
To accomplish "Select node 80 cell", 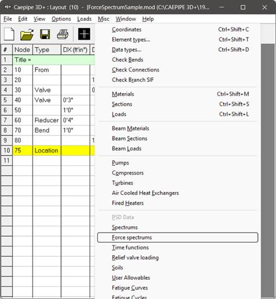I will (x=23, y=140).
